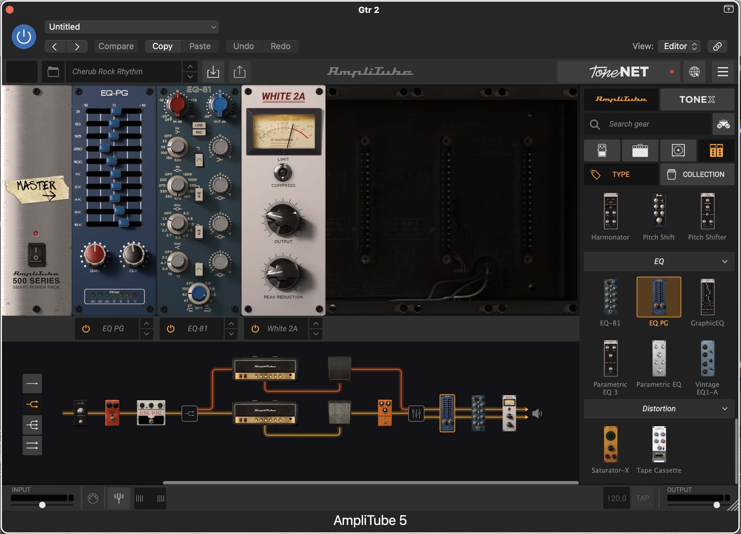Switch to the TONEX tab
The height and width of the screenshot is (534, 741).
[x=697, y=99]
